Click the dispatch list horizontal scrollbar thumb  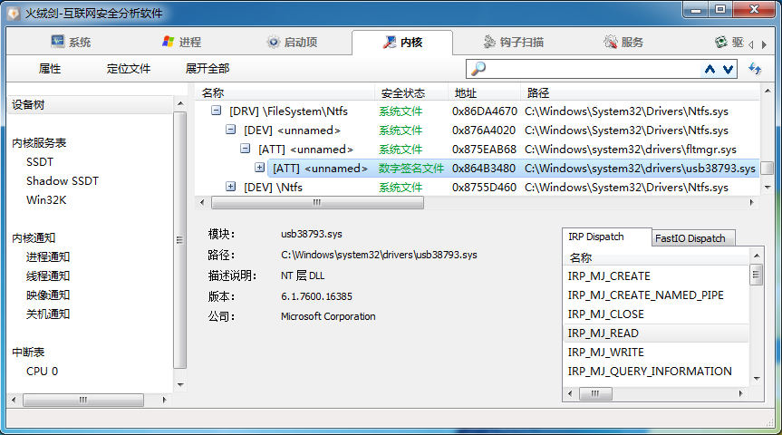click(x=595, y=393)
